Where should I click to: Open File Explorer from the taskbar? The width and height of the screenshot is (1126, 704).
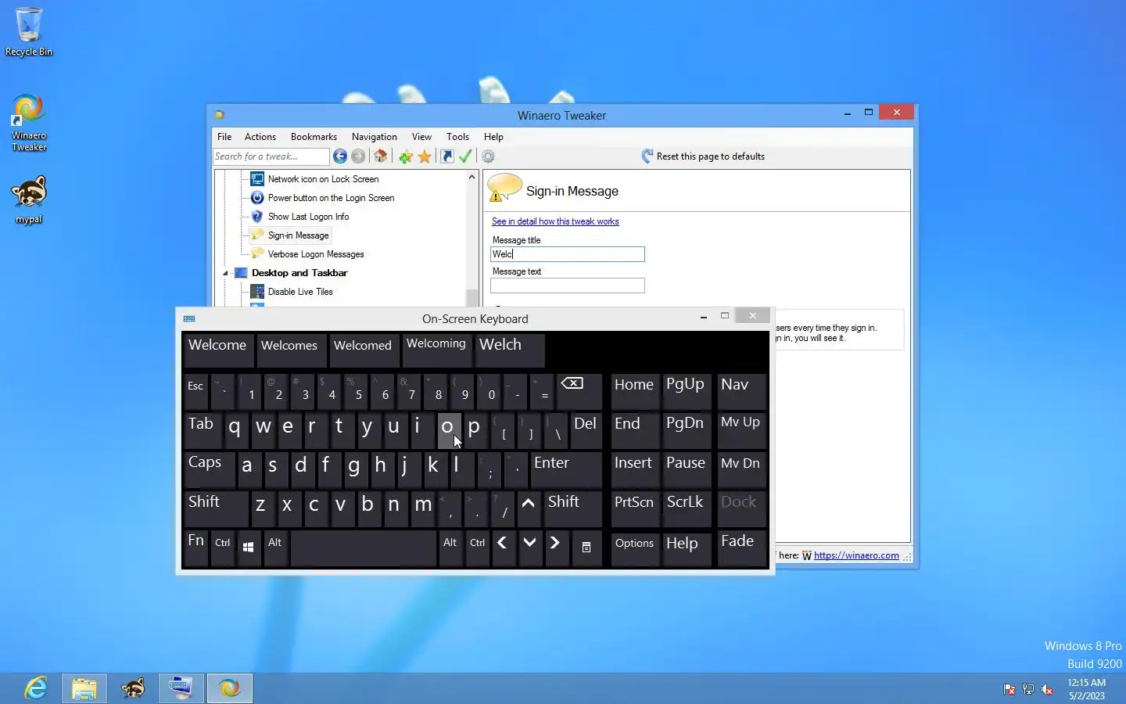click(84, 688)
